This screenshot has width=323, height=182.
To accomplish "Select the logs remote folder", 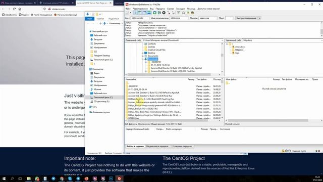I will pyautogui.click(x=237, y=53).
